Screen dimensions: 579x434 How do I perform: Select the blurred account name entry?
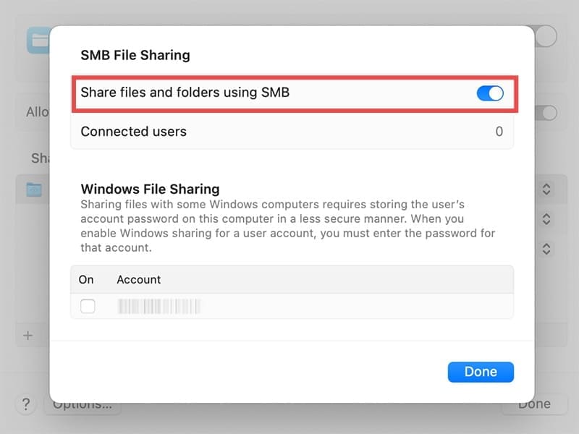tap(159, 306)
